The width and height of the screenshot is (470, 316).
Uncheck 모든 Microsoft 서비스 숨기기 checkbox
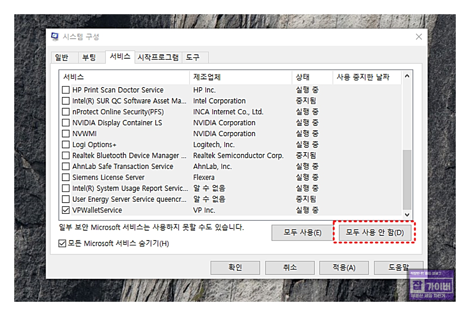pyautogui.click(x=63, y=243)
